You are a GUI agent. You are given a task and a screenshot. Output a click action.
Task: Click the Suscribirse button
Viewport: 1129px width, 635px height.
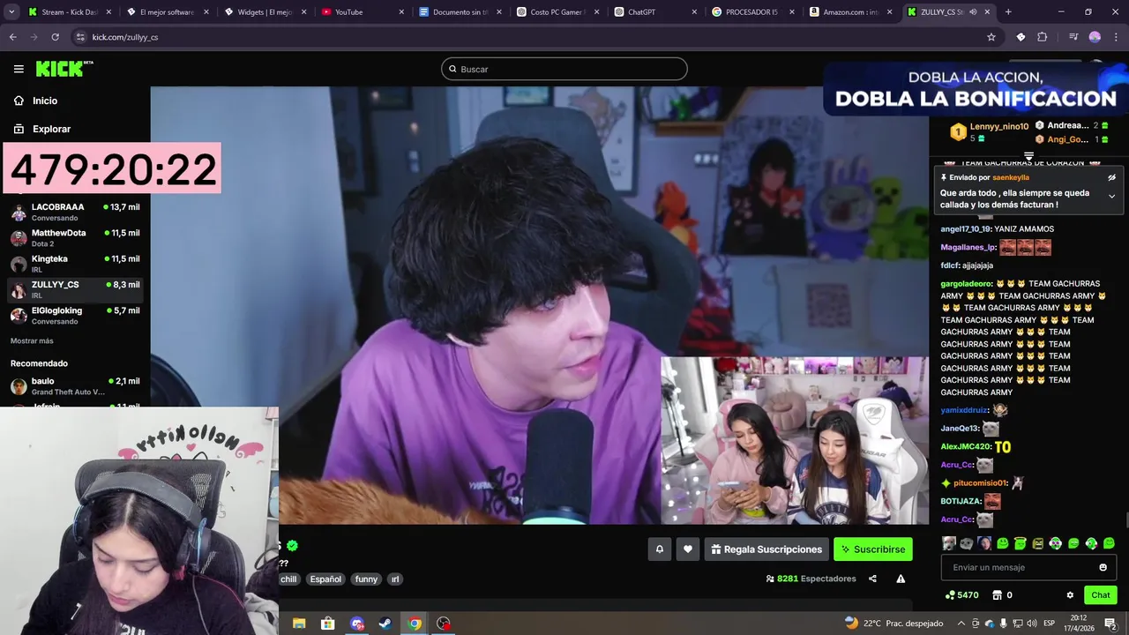click(x=873, y=549)
